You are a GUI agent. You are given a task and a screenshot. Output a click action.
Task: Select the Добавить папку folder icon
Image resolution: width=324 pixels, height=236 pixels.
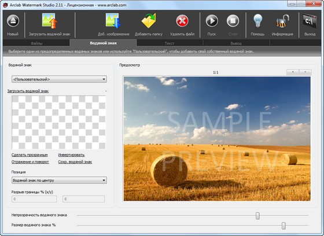coord(149,21)
